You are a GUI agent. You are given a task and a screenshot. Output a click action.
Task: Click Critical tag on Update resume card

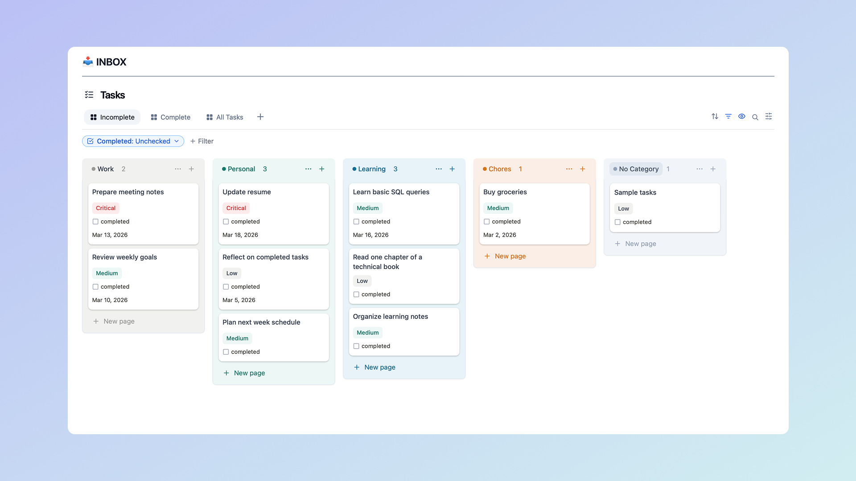pos(236,208)
